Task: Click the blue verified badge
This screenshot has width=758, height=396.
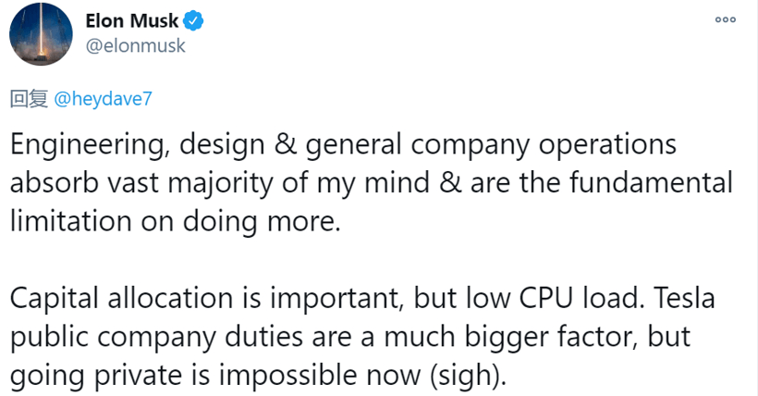Action: (193, 21)
